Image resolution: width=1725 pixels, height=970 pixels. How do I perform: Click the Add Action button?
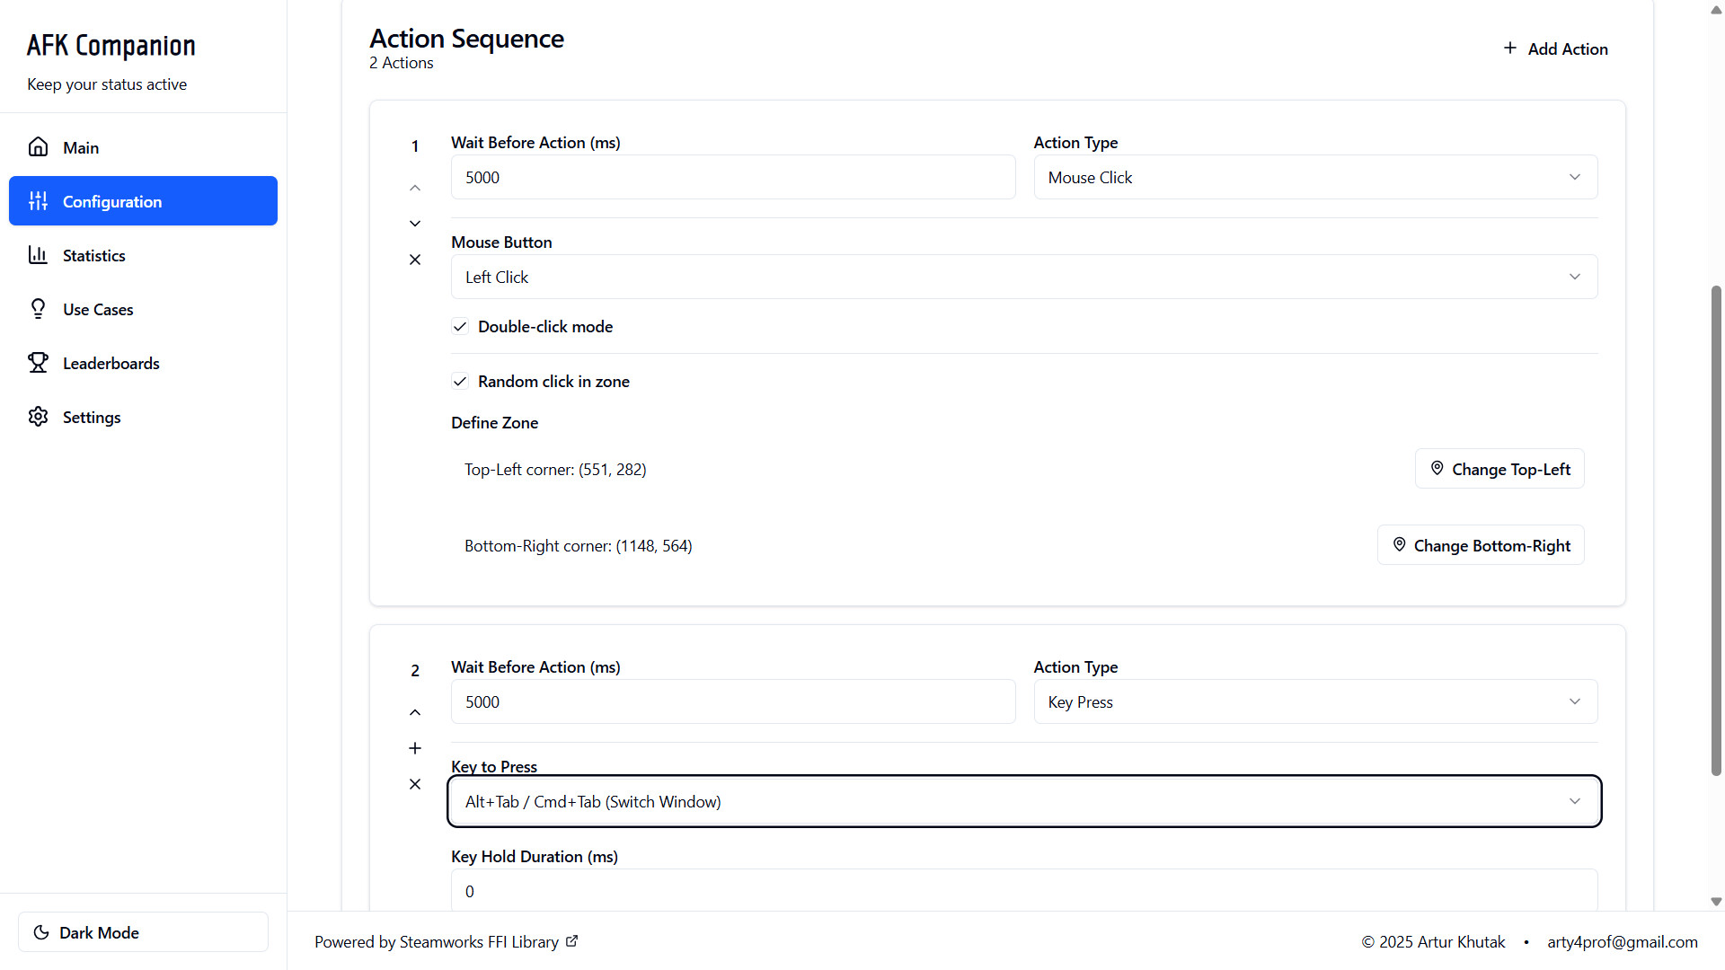[1555, 48]
